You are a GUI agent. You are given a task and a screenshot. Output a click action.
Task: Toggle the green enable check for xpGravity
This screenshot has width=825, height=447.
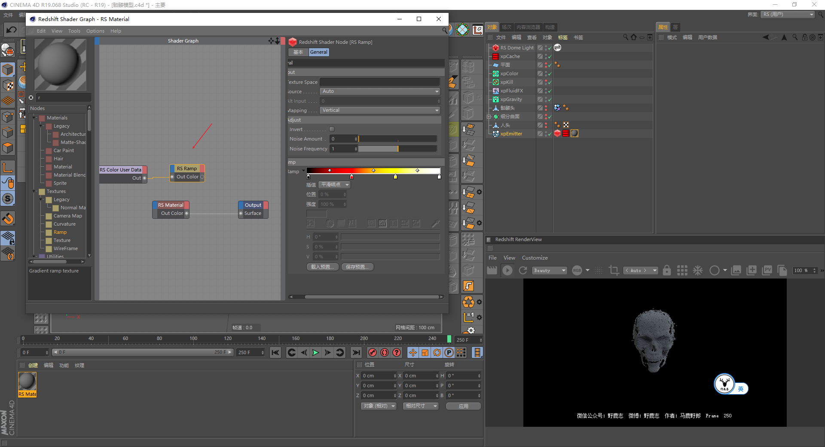point(550,100)
